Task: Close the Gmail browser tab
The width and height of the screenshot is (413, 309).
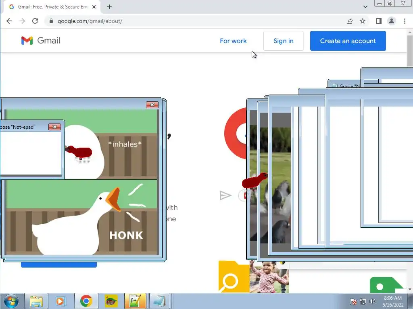Action: click(x=94, y=7)
